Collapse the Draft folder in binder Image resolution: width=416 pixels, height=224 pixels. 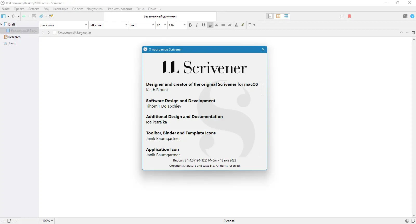click(x=2, y=24)
